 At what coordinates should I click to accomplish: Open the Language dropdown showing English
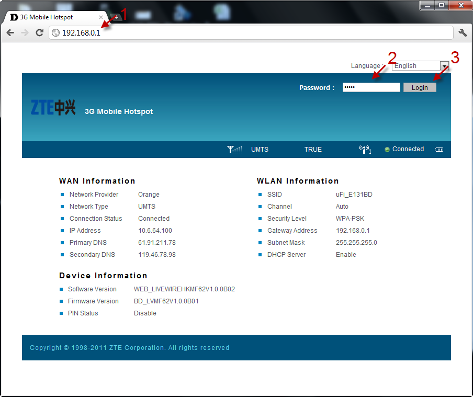(420, 66)
